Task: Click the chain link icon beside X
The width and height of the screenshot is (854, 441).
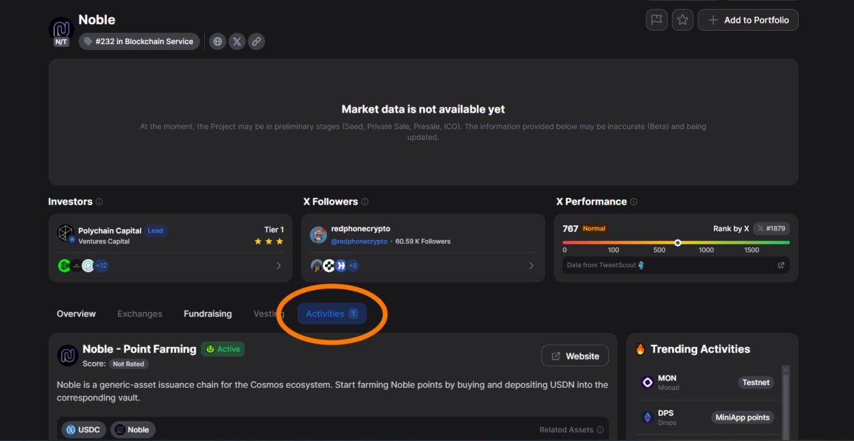Action: tap(256, 41)
